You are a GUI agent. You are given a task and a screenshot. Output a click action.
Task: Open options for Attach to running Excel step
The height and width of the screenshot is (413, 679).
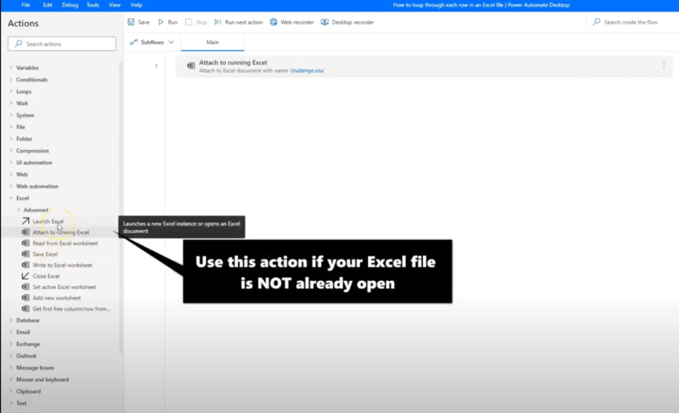point(664,64)
